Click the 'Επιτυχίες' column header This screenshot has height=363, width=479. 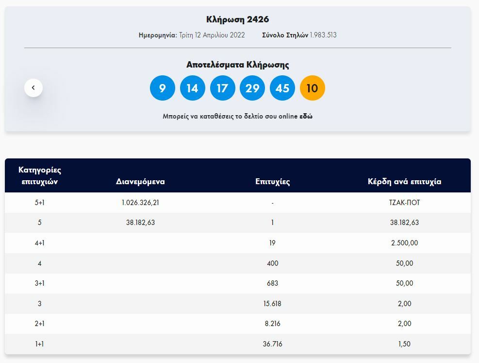coord(272,182)
